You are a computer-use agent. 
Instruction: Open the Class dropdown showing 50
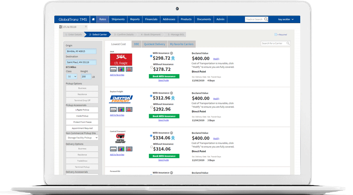[72, 76]
